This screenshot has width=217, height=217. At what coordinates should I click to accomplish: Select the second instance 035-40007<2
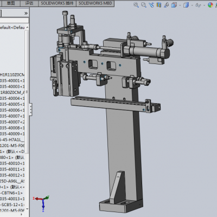[x=12, y=122]
